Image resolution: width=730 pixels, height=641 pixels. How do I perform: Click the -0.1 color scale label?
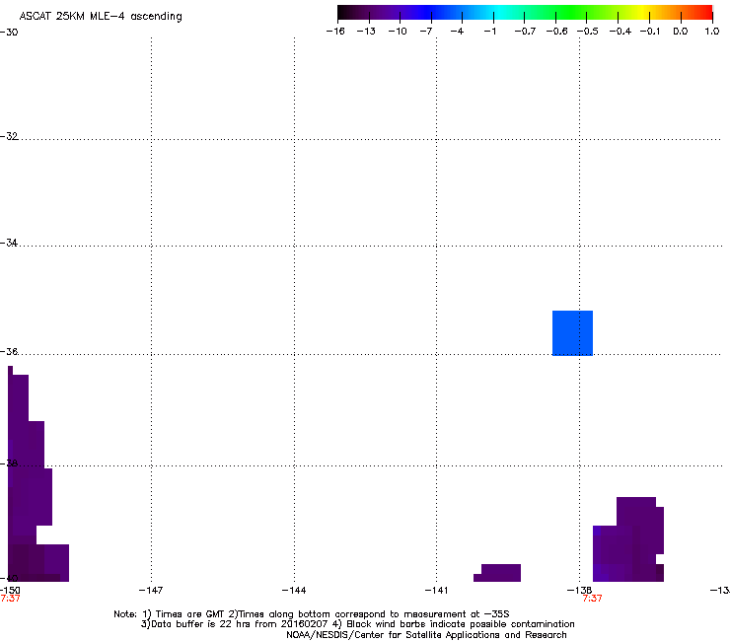coord(650,32)
